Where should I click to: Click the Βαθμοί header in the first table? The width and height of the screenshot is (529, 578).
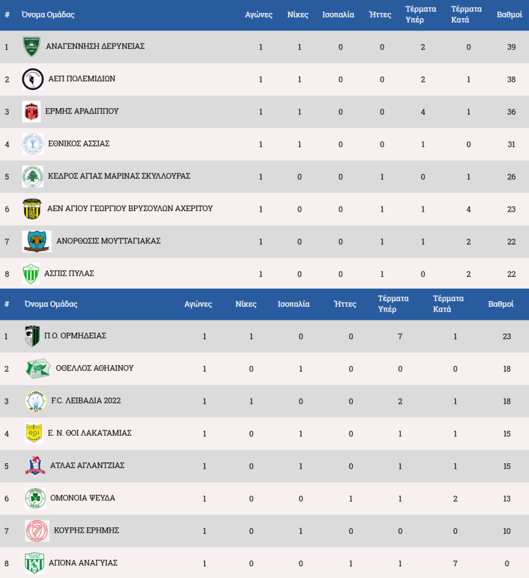(x=509, y=15)
